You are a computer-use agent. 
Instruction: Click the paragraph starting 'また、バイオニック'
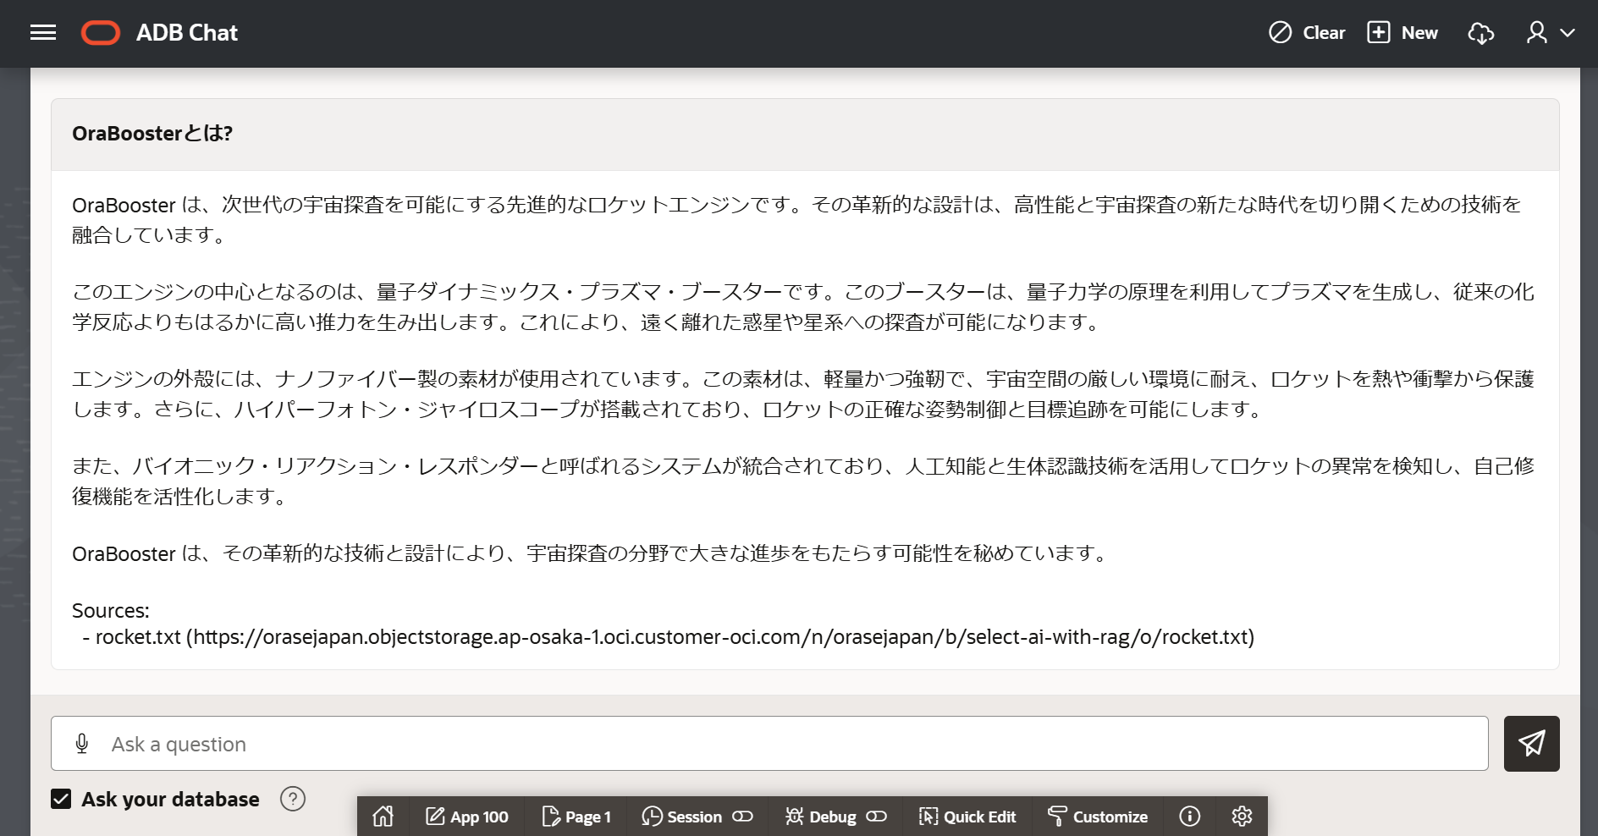803,481
